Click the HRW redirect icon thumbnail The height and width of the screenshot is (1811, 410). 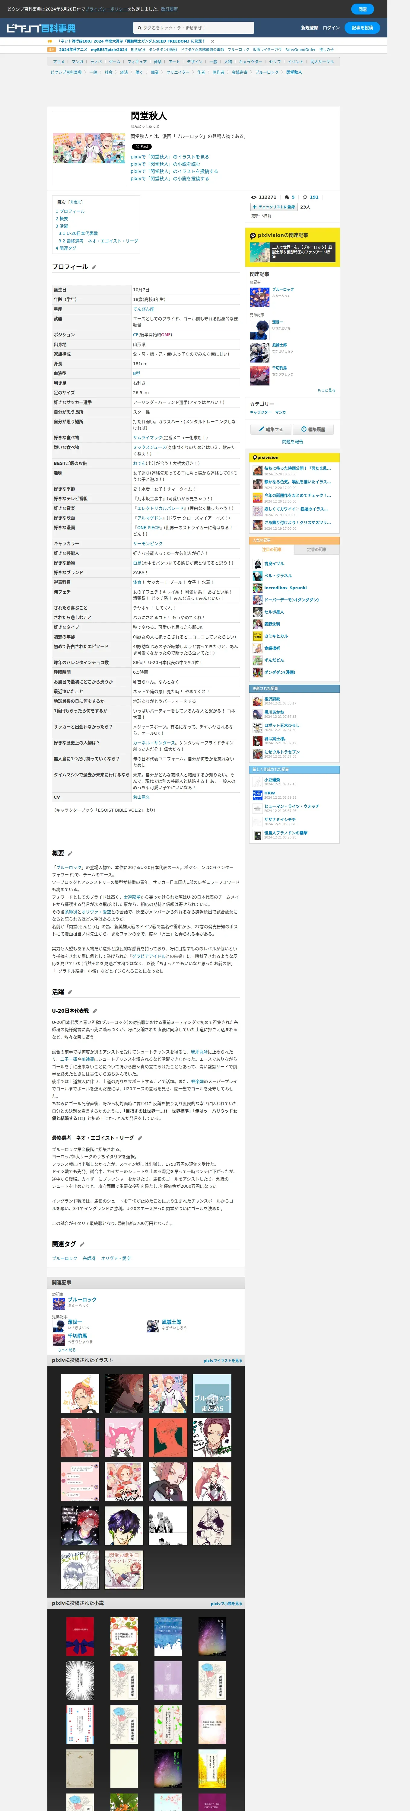tap(257, 795)
